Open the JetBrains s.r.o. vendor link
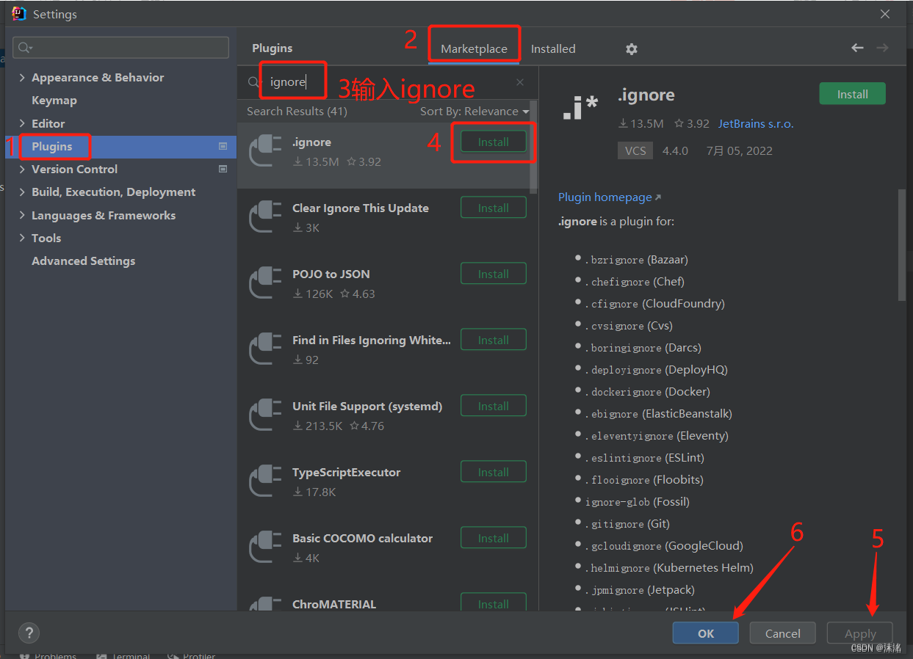 [x=756, y=124]
